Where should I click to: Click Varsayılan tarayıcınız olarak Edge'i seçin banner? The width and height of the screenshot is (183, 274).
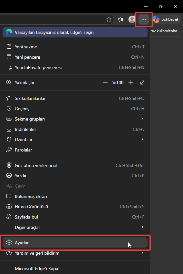(x=75, y=32)
